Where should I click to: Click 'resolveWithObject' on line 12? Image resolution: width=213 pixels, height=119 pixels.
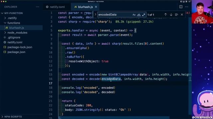tap(83, 61)
